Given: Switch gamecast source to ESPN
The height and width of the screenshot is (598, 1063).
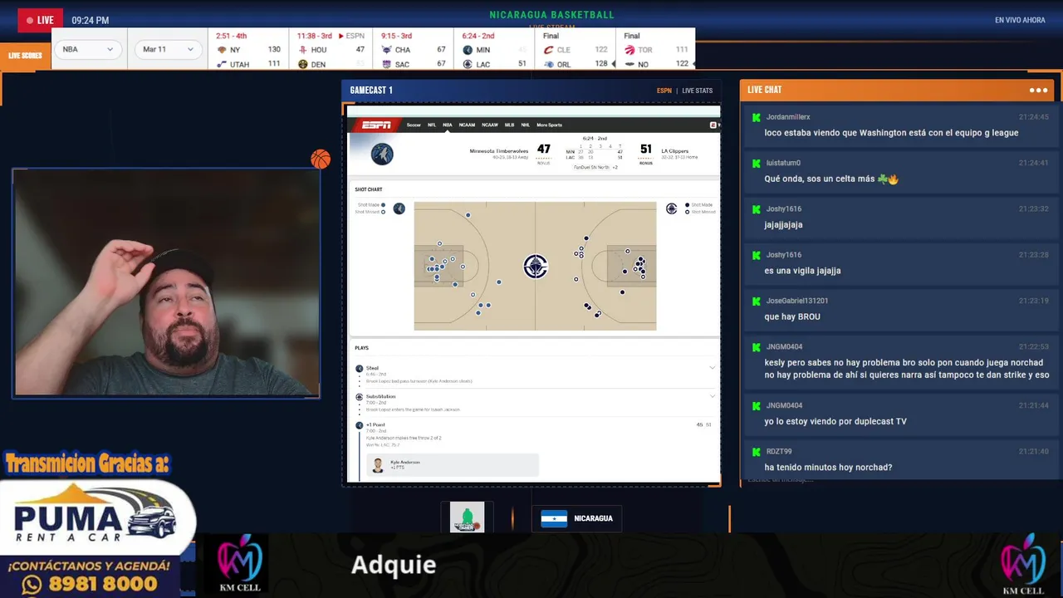Looking at the screenshot, I should click(x=664, y=91).
